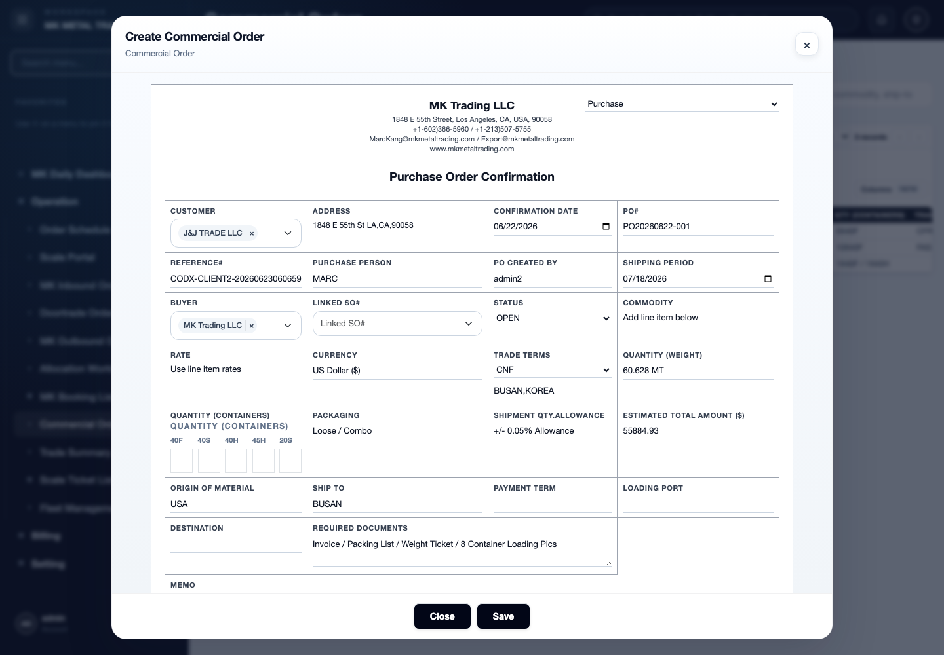Screen dimensions: 944x655
Task: Open calendar picker for Shipping Period
Action: 768,279
